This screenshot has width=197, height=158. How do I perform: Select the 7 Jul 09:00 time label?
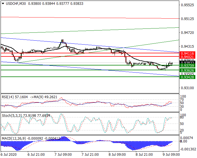pyautogui.click(x=63, y=155)
